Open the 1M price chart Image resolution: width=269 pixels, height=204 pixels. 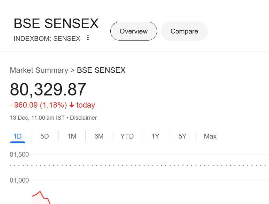pyautogui.click(x=72, y=136)
